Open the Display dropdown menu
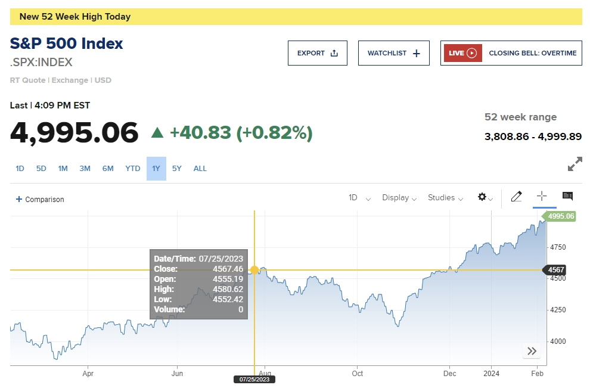590x388 pixels. click(x=399, y=198)
